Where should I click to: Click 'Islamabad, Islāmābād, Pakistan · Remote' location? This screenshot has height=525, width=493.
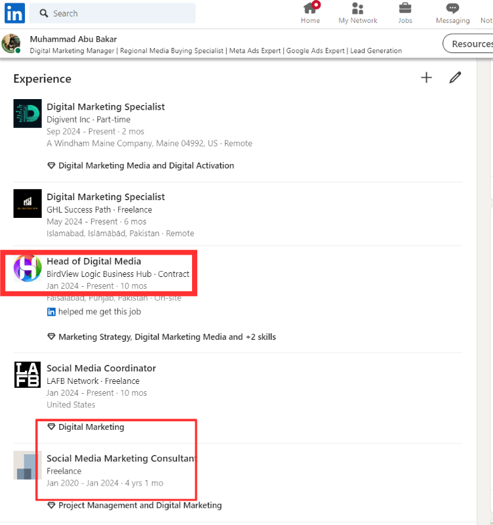tap(121, 234)
